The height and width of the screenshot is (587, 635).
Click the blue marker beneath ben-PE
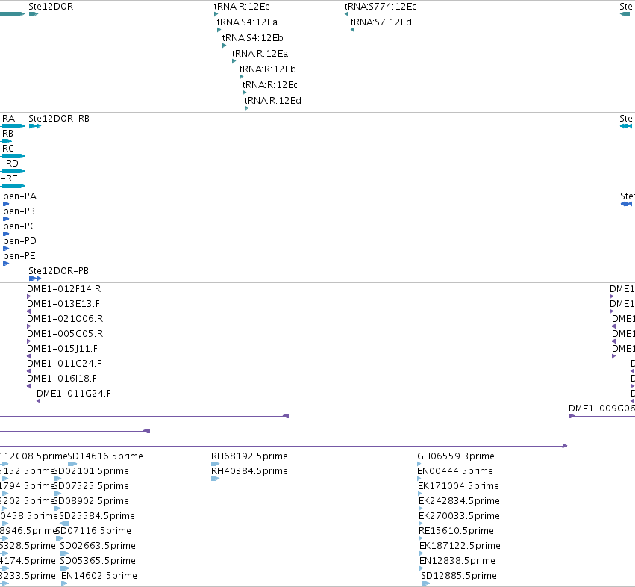coord(6,264)
